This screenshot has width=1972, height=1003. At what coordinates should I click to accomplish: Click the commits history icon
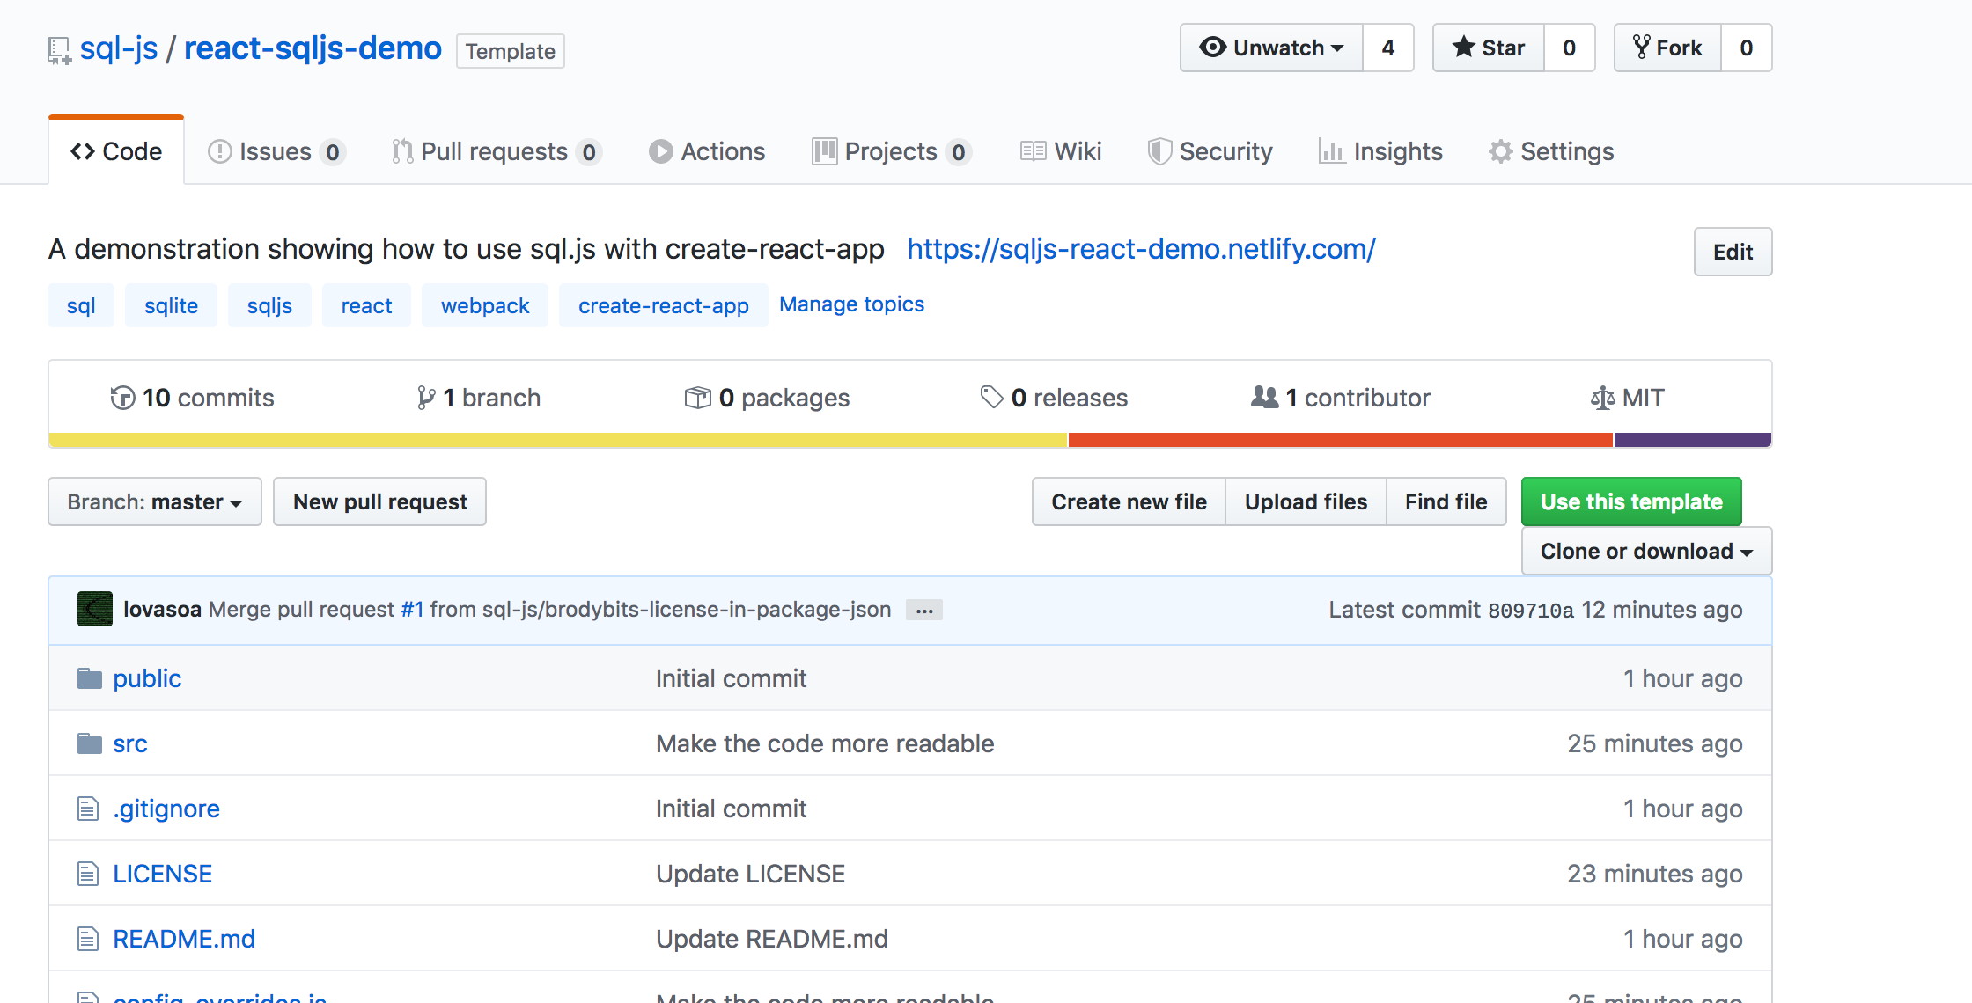(122, 398)
